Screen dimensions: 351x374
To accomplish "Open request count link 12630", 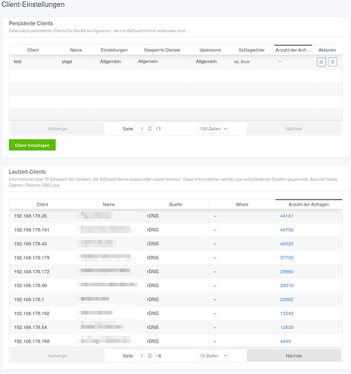I will [287, 328].
